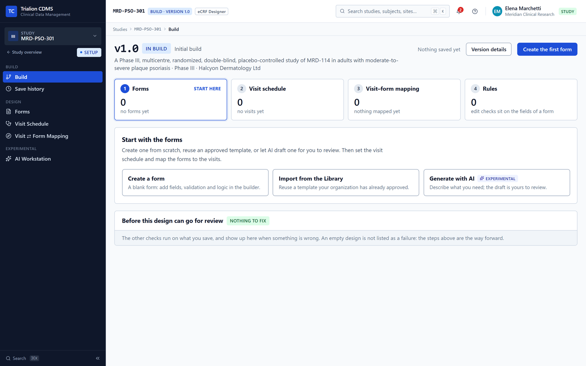
Task: Open the Rules step card
Action: (x=521, y=100)
